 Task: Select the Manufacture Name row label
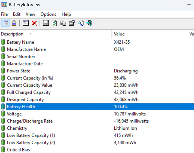coord(26,49)
